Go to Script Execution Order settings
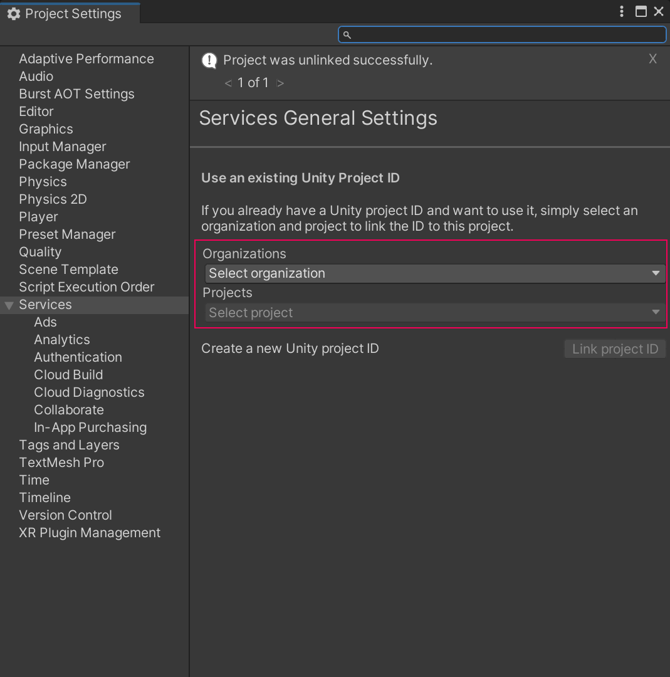This screenshot has height=677, width=670. [86, 287]
